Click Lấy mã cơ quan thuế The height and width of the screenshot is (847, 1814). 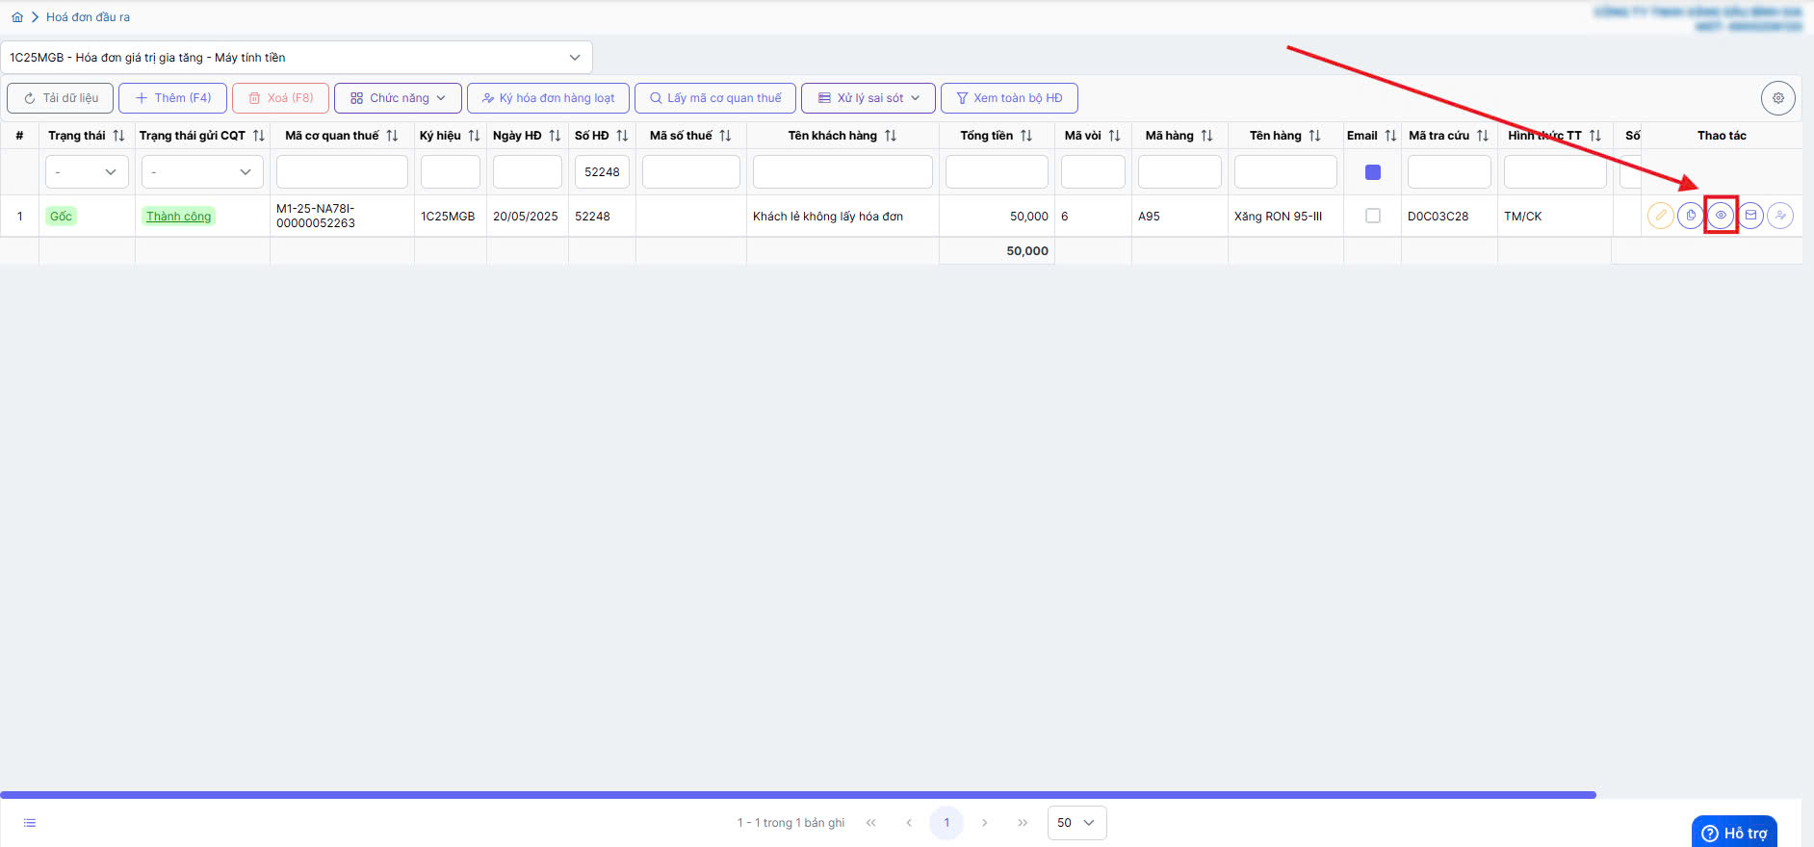pos(715,98)
